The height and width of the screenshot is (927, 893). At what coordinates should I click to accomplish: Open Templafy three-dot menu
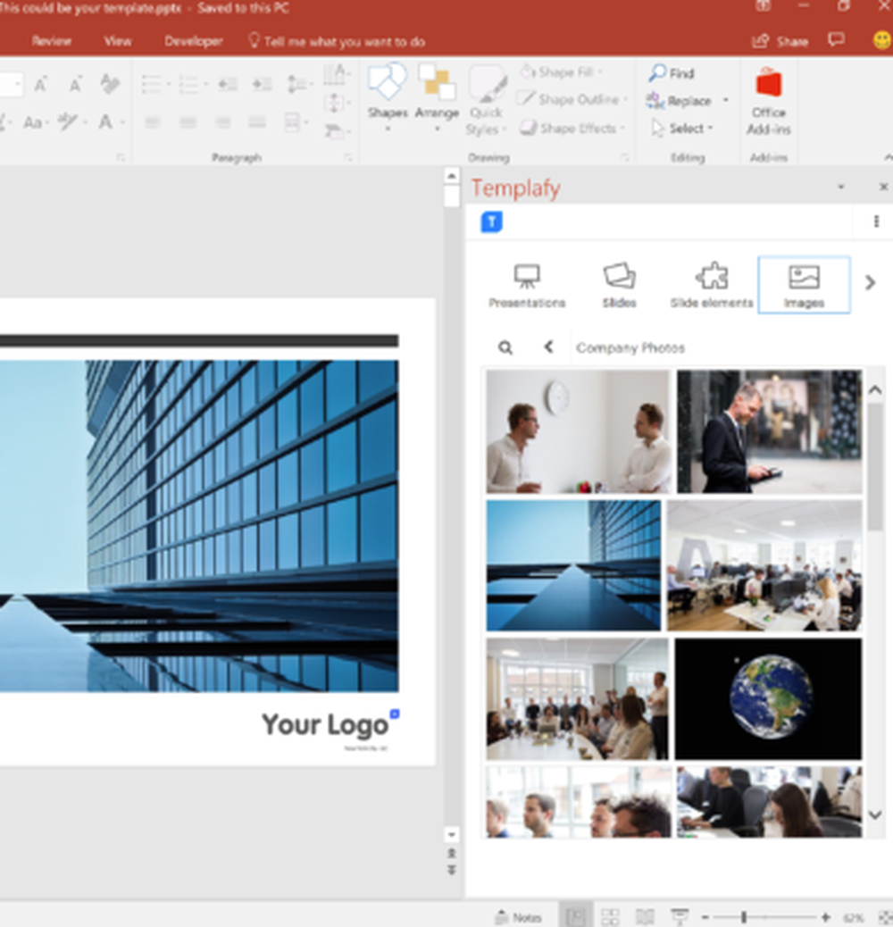point(876,221)
